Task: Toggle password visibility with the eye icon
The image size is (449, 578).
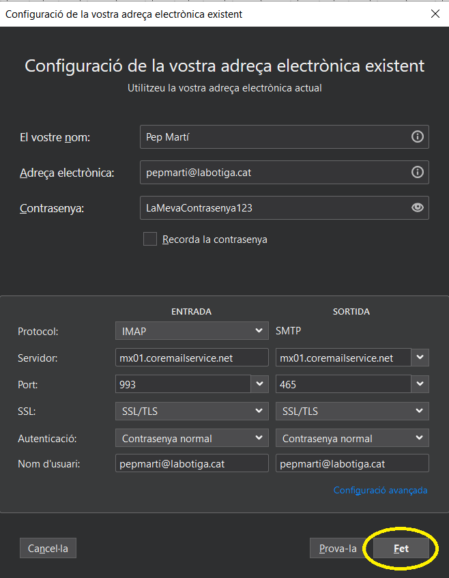Action: (x=418, y=207)
